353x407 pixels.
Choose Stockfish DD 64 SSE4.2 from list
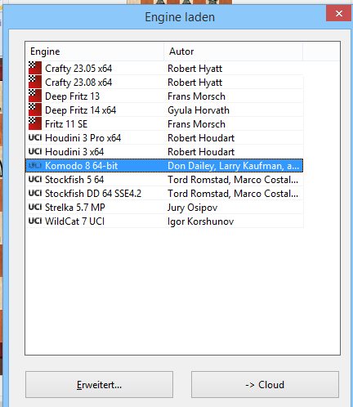point(164,194)
